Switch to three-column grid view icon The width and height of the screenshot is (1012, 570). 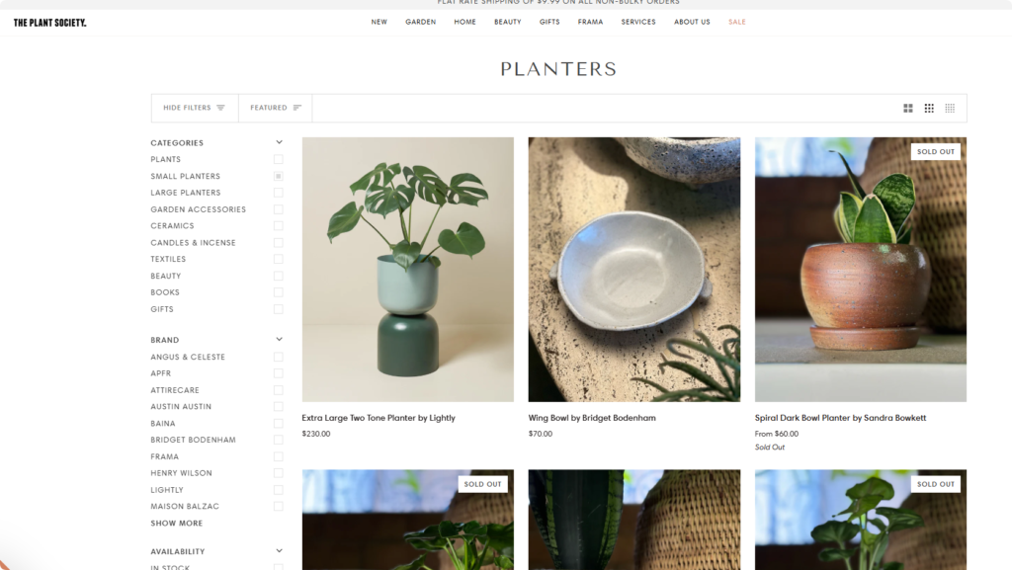coord(929,109)
